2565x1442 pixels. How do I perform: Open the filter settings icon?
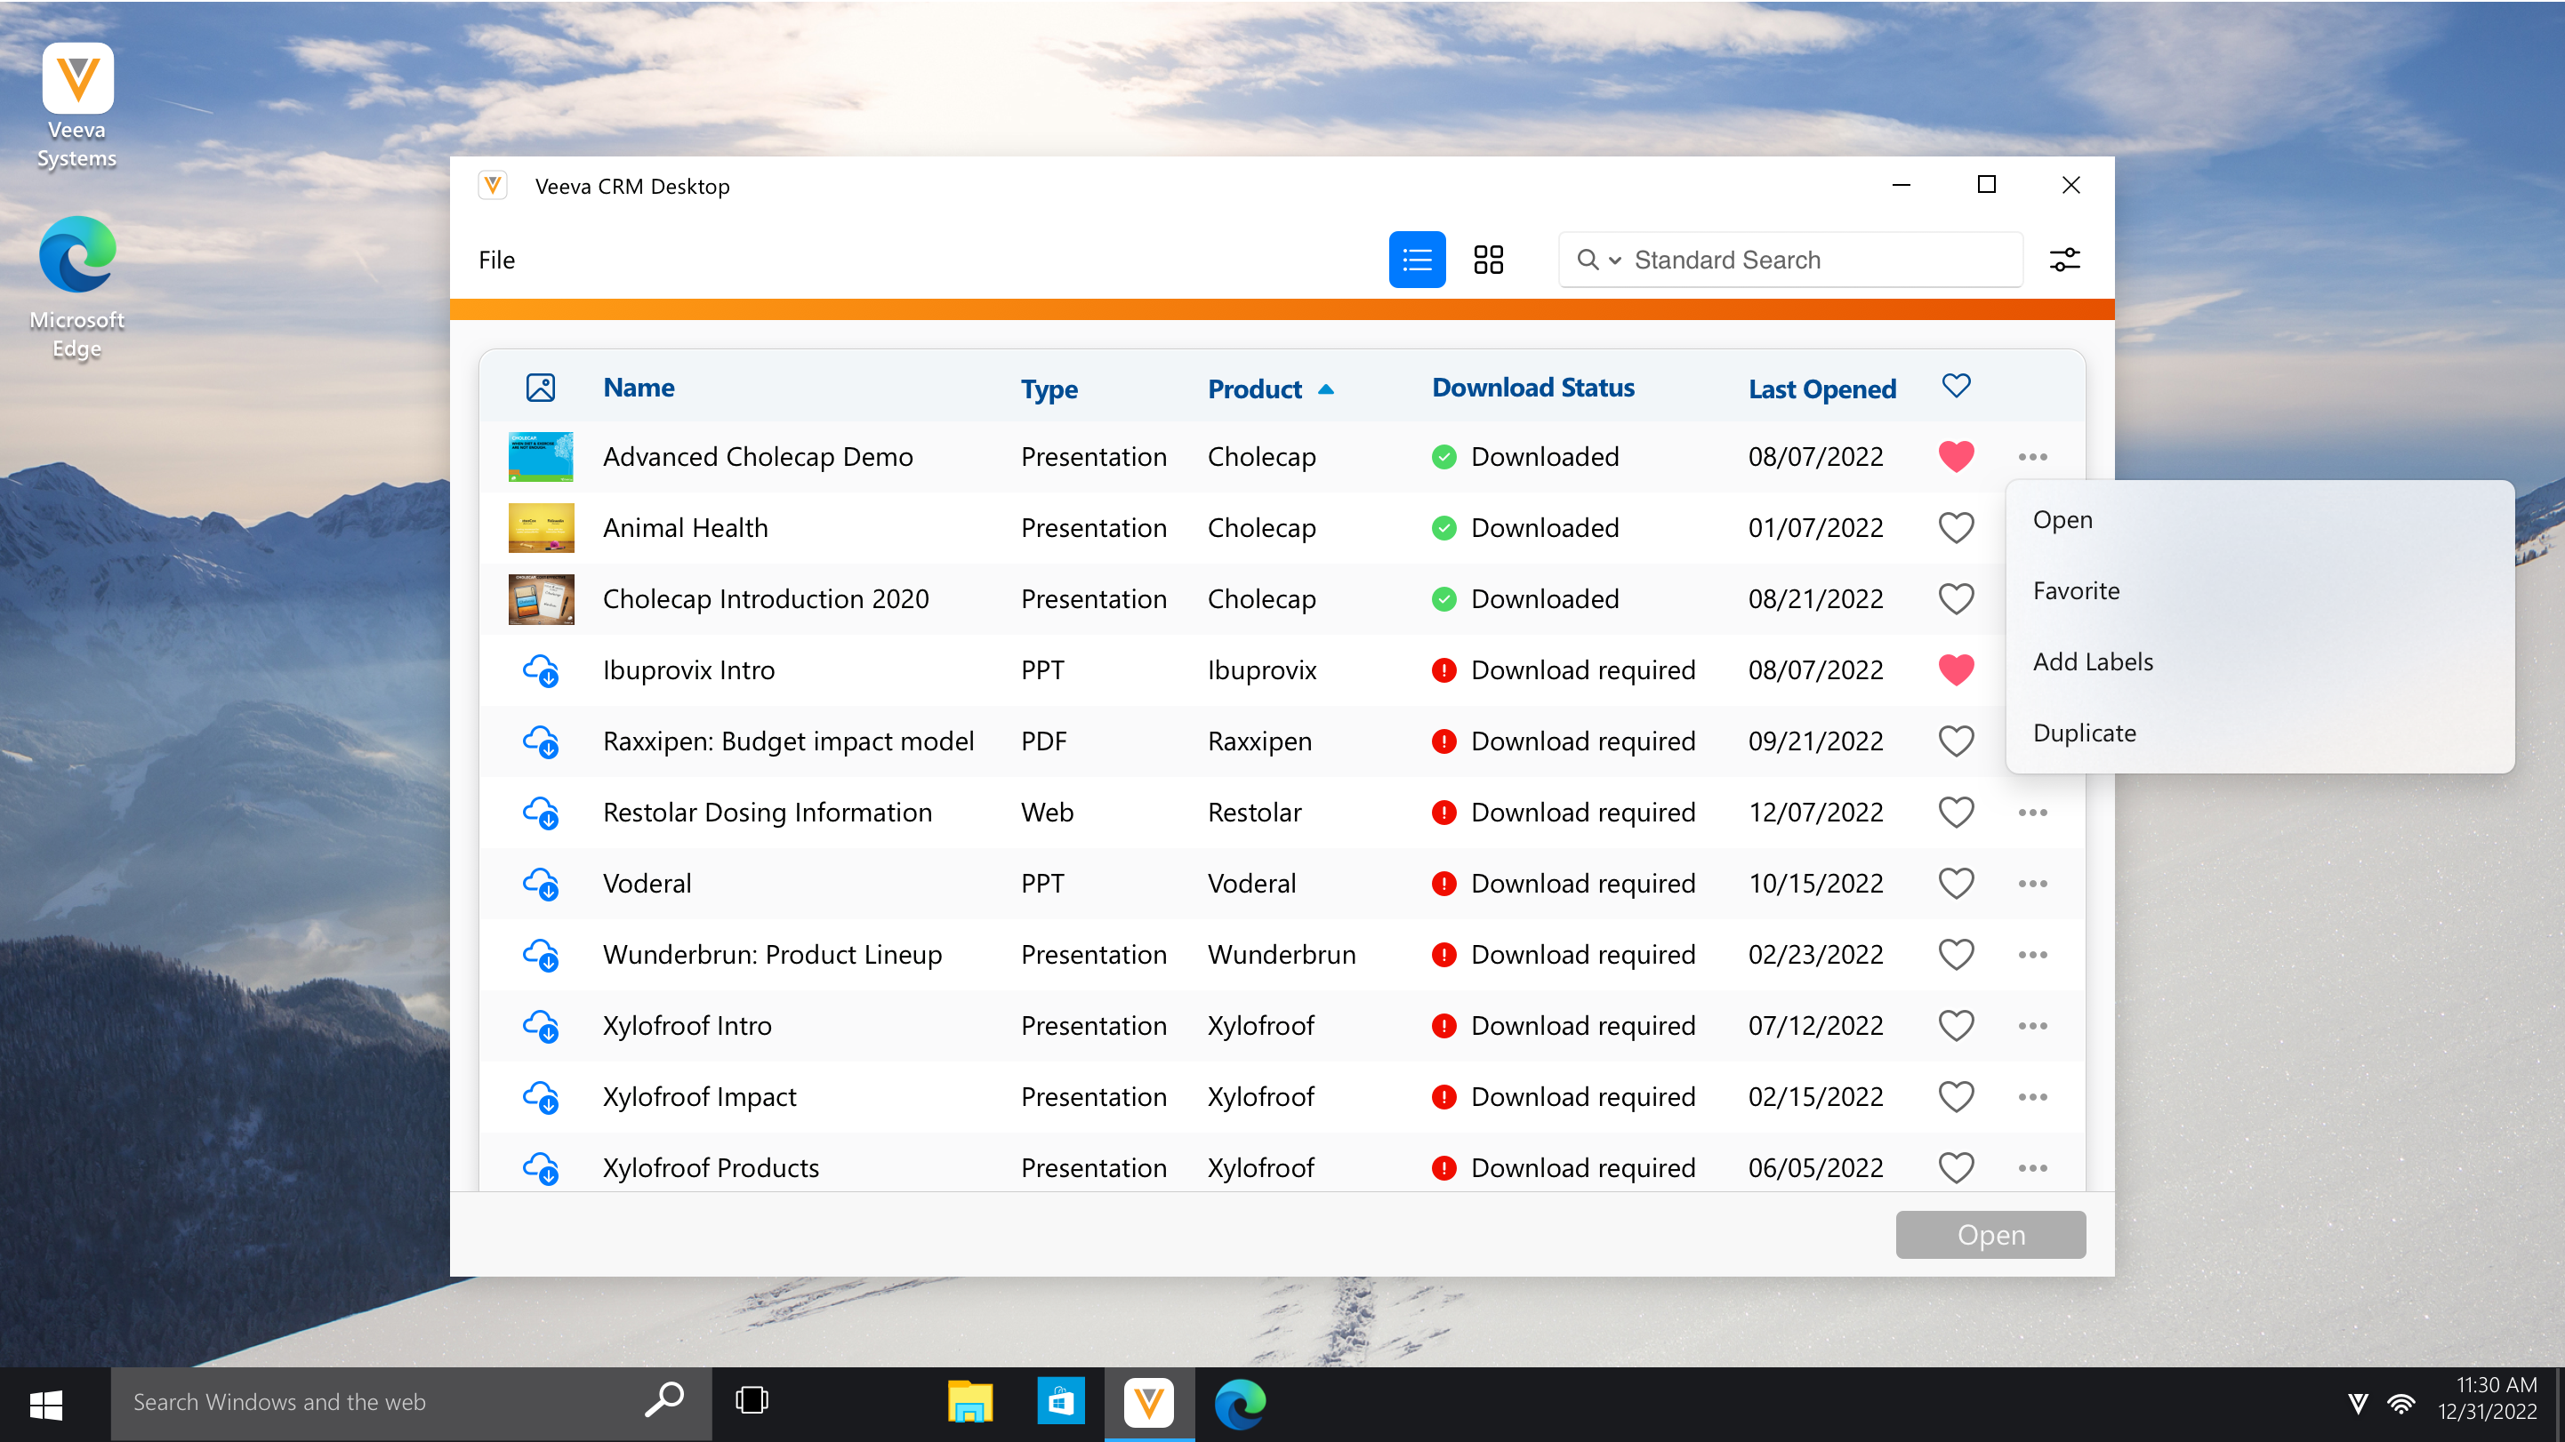click(x=2064, y=260)
